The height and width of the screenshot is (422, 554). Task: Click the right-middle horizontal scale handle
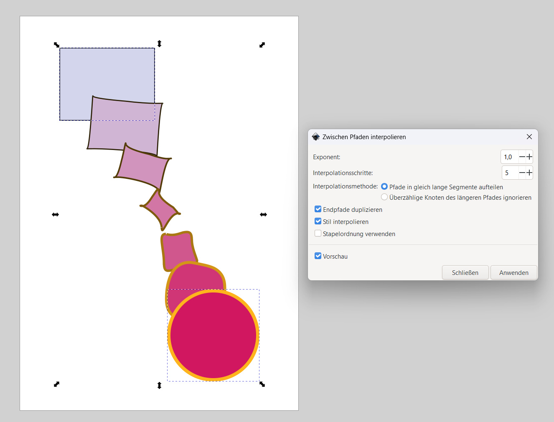(x=263, y=214)
